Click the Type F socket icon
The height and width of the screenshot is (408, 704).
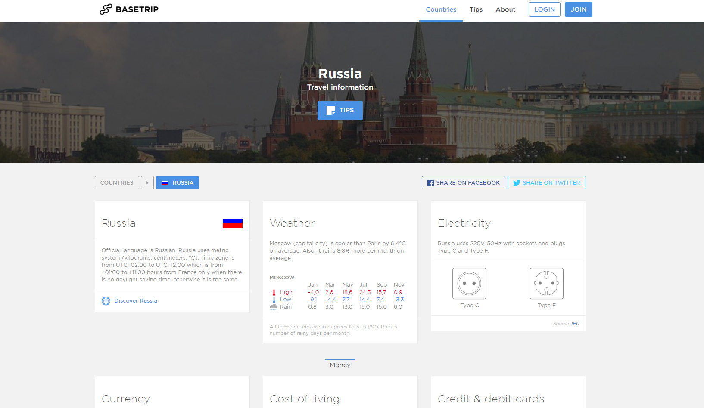click(546, 283)
